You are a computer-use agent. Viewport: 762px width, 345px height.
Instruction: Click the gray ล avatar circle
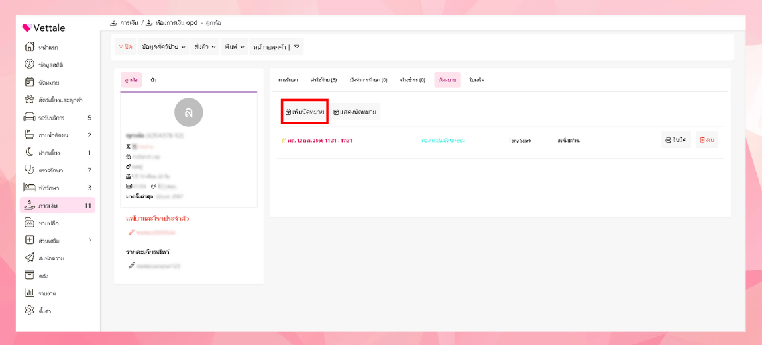(189, 112)
